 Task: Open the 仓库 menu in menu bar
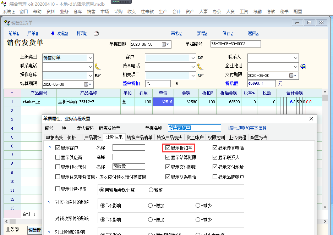click(x=78, y=12)
